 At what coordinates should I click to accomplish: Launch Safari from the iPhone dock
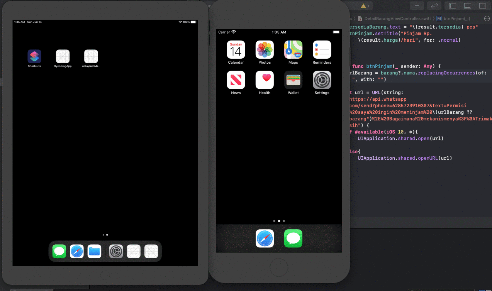pyautogui.click(x=265, y=239)
